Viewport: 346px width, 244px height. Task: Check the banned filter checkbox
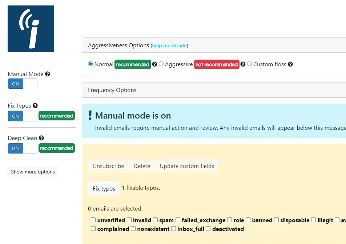[248, 220]
